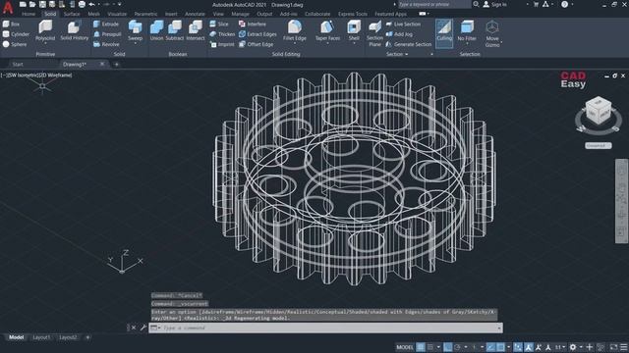Image resolution: width=629 pixels, height=353 pixels.
Task: Apply Subtract boolean operation
Action: click(x=175, y=30)
